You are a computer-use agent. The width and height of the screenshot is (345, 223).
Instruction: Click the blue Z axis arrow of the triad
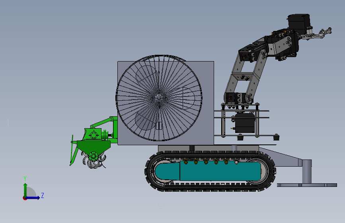point(33,198)
